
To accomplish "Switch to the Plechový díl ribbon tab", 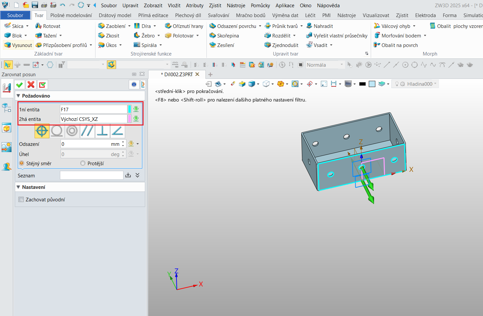I will click(188, 15).
